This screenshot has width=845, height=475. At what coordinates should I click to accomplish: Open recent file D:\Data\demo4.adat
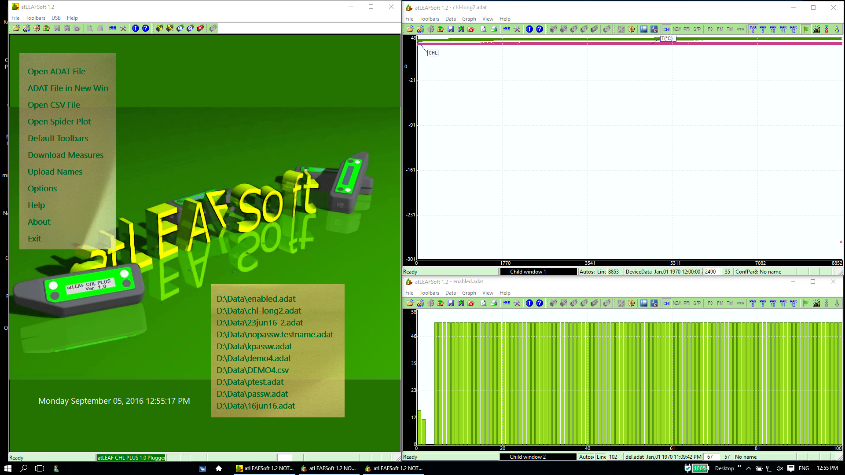(x=253, y=358)
